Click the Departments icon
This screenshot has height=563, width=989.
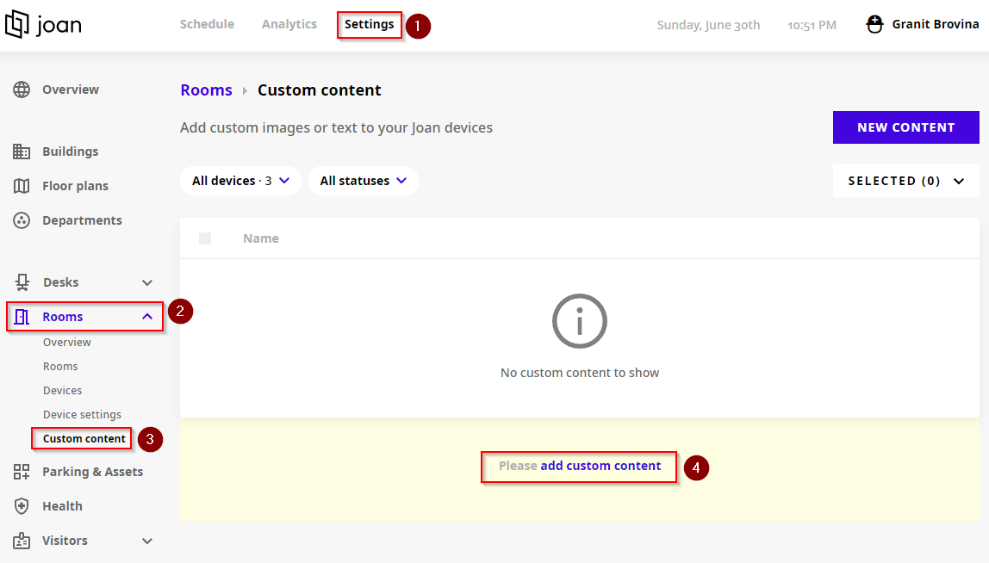point(22,220)
